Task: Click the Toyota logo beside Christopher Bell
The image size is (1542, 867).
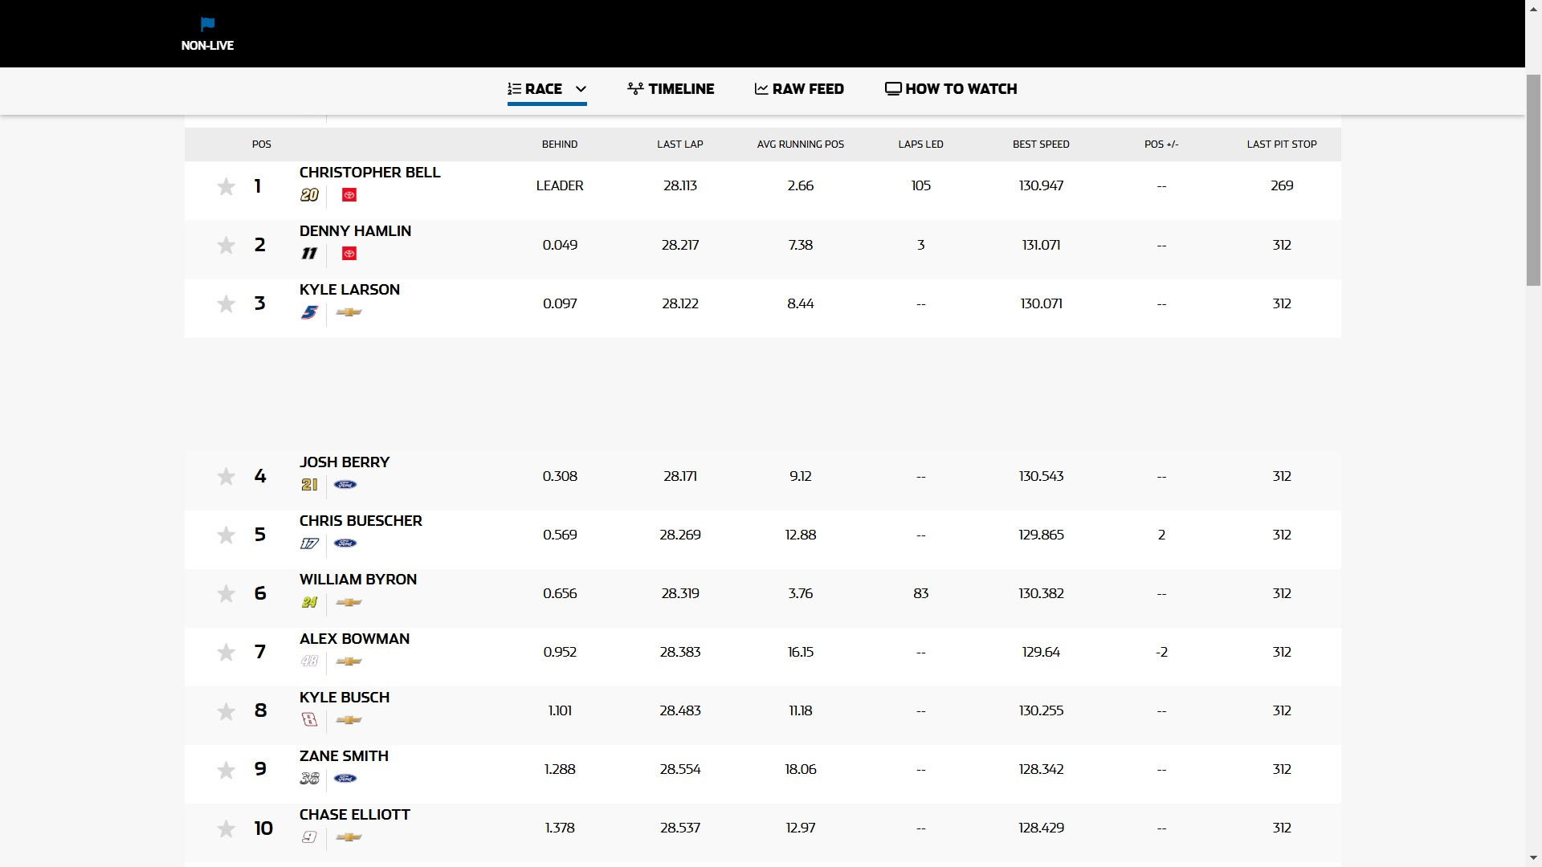Action: pos(349,195)
